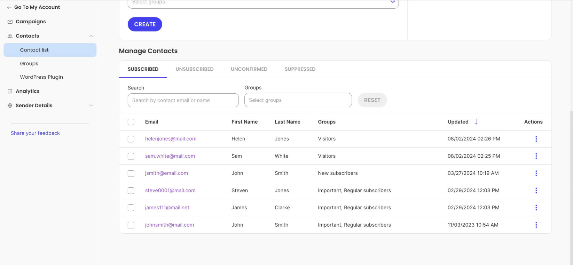
Task: Click the 11/03/2023 10:54 AM date cell
Action: point(473,225)
